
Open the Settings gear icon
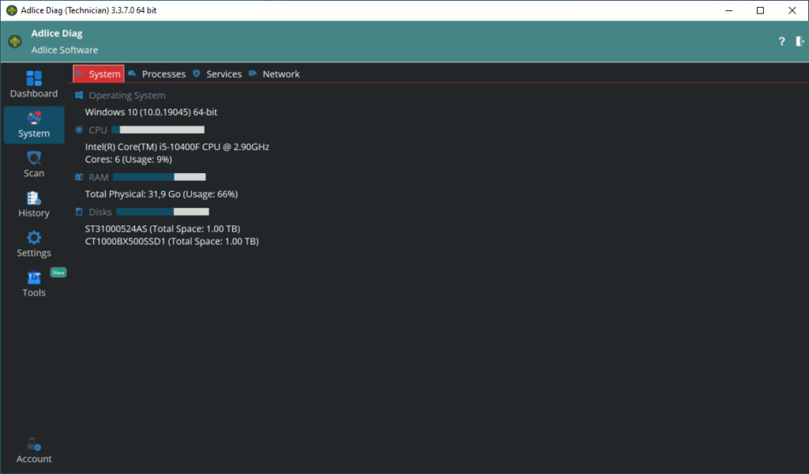coord(34,239)
